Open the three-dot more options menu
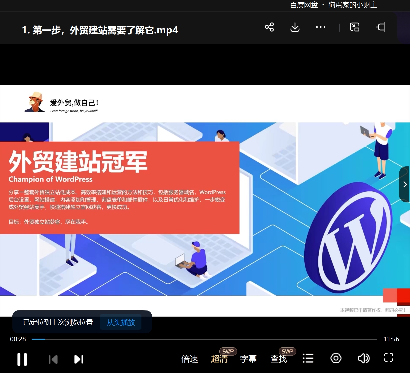 point(320,27)
